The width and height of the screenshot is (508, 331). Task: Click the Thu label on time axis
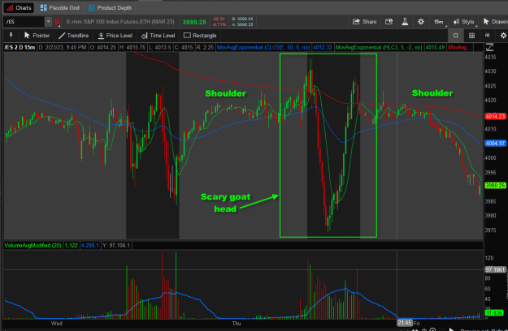pyautogui.click(x=237, y=323)
